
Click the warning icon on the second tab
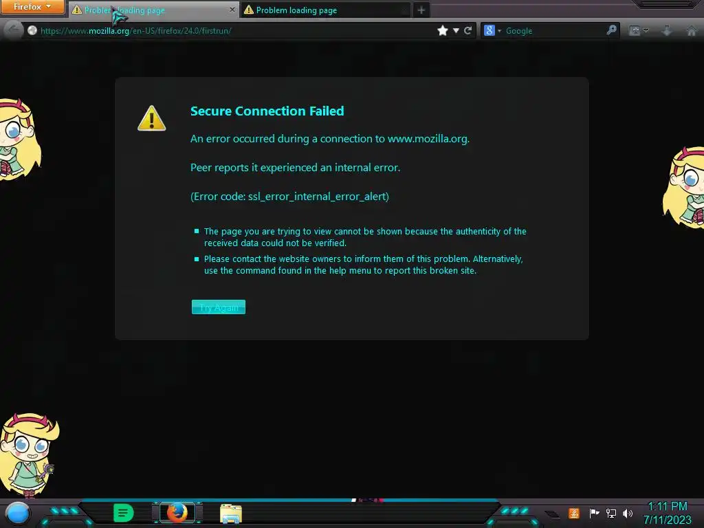coord(248,10)
